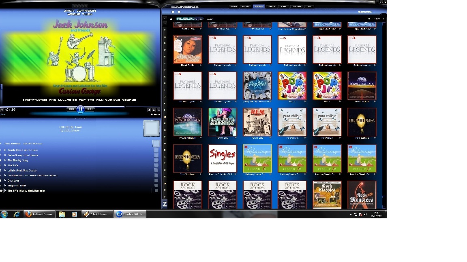Play Questions track via its arrow

click(5, 180)
